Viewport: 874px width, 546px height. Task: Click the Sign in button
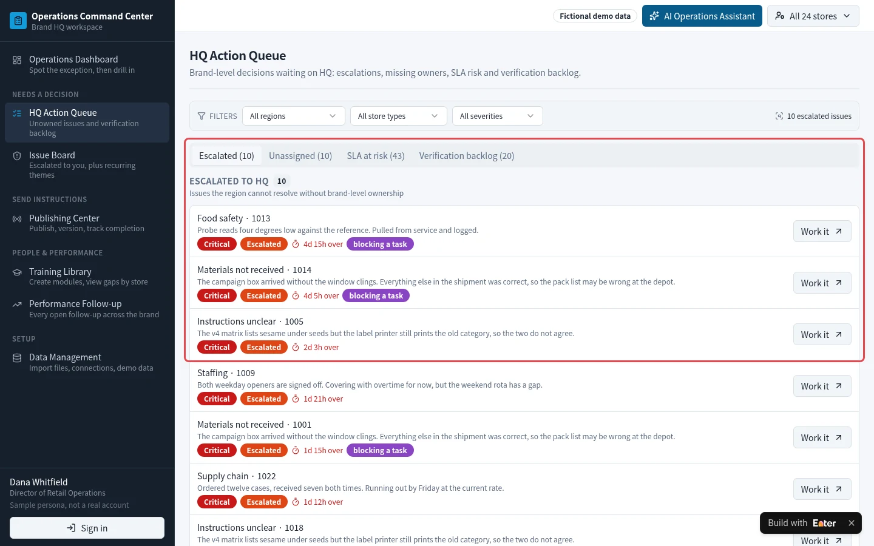87,528
